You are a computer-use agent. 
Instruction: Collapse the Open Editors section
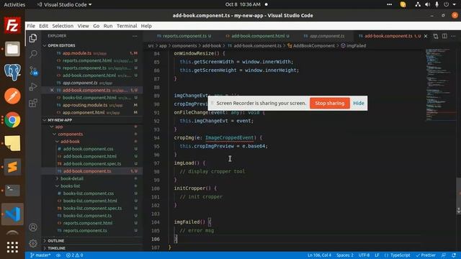[61, 45]
